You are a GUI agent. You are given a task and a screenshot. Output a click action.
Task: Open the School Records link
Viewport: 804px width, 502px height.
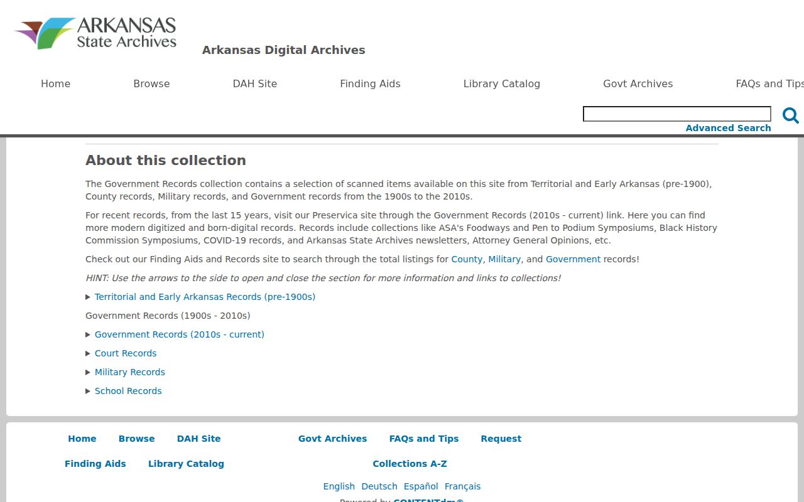coord(128,391)
